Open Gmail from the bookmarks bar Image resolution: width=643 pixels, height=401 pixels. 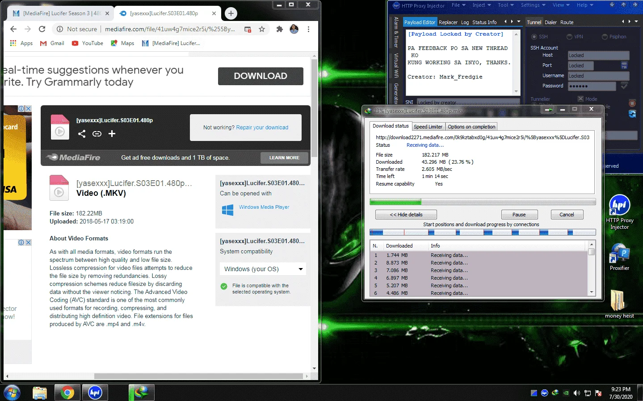pos(52,43)
